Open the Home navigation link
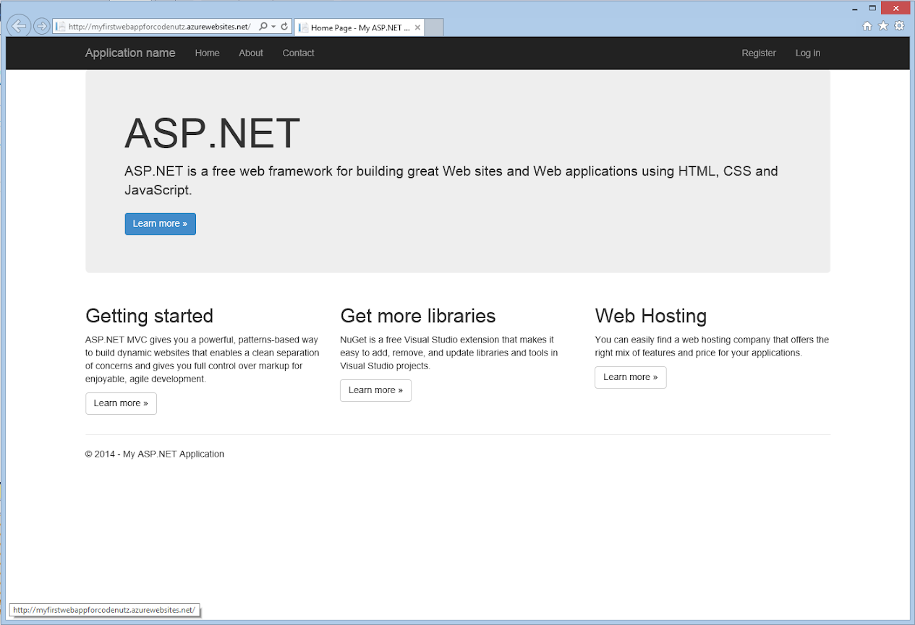Viewport: 915px width, 625px height. tap(207, 53)
